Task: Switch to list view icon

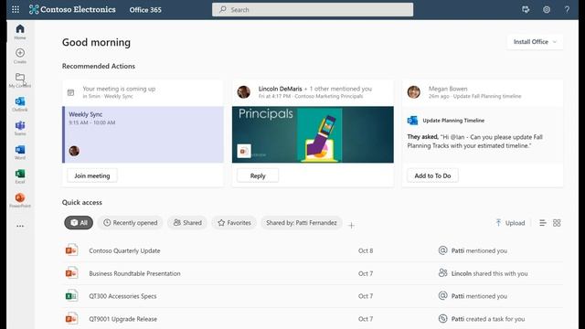Action: click(543, 223)
